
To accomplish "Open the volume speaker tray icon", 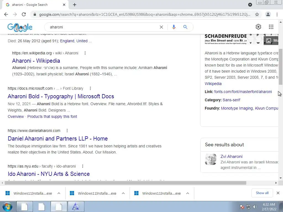I will [x=255, y=207].
